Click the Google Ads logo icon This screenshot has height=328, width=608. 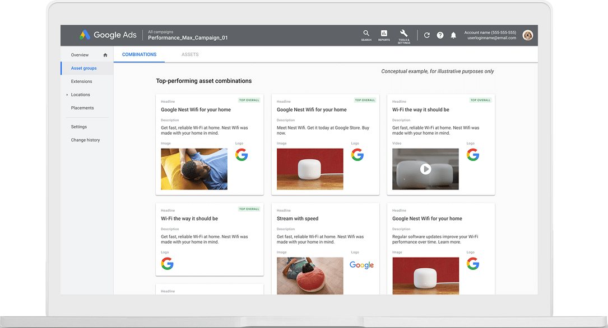[85, 35]
